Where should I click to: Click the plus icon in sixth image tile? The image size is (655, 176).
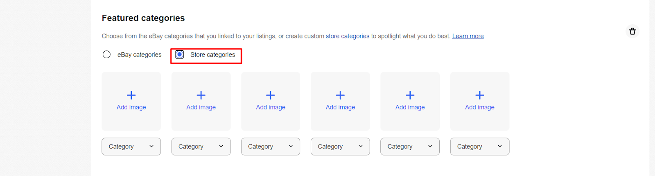(x=480, y=95)
